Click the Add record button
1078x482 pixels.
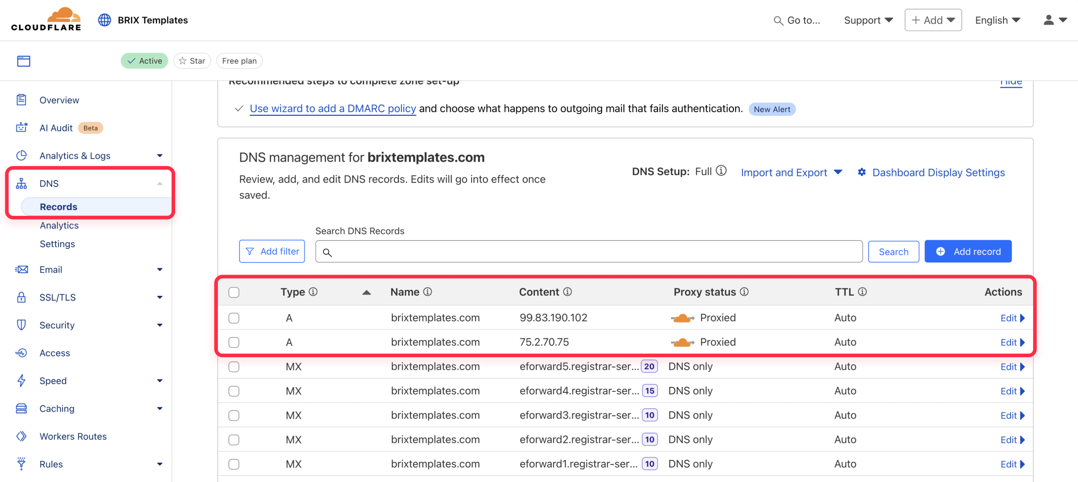tap(968, 251)
